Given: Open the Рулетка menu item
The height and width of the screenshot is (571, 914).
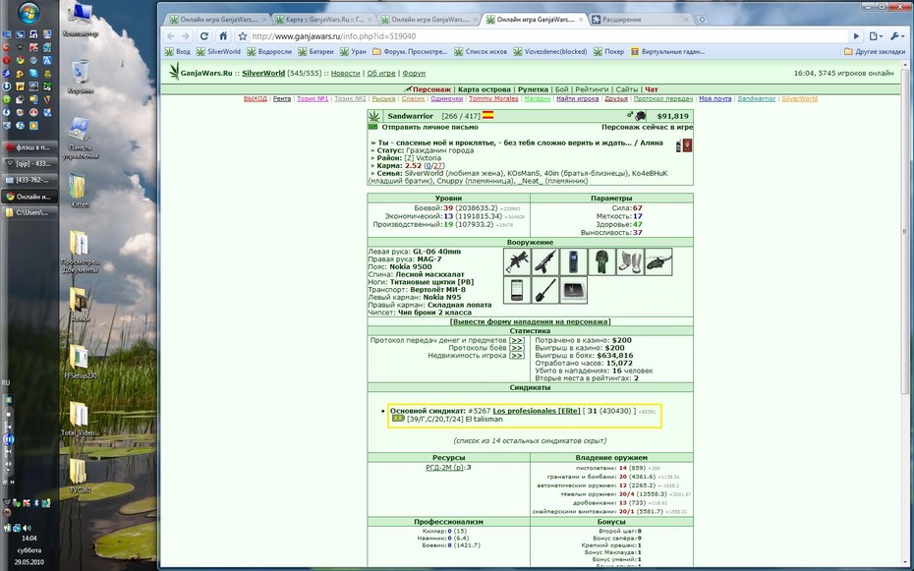Looking at the screenshot, I should (533, 89).
